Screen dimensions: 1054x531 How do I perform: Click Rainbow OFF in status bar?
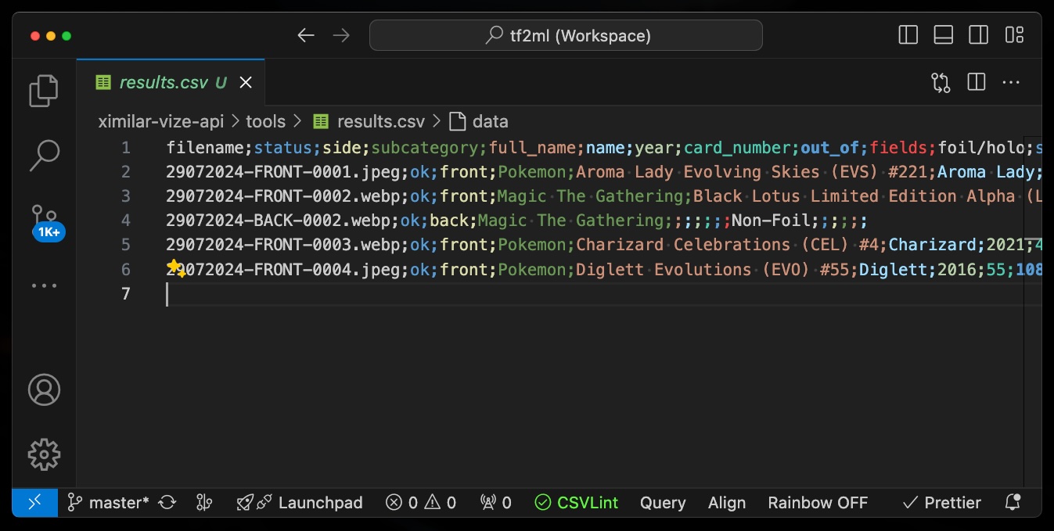(818, 502)
